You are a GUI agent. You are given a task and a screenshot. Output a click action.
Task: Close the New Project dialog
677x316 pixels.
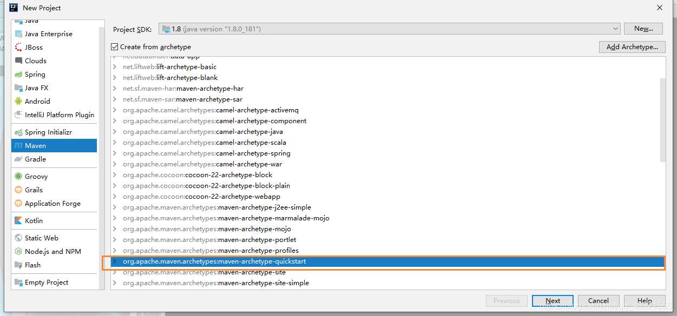(x=660, y=8)
